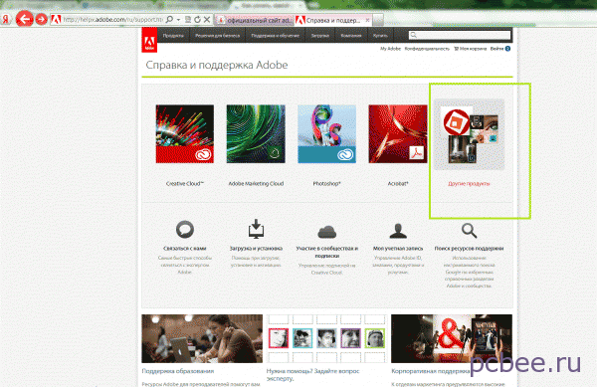Open the Загрузки menu

tap(319, 36)
